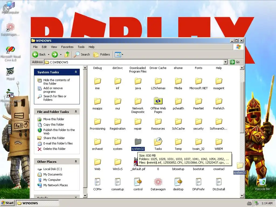Open the Favorites menu

[67, 47]
